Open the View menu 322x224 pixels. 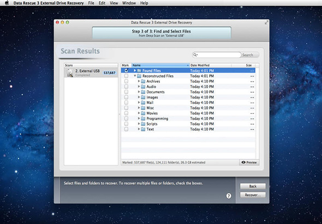(x=114, y=3)
